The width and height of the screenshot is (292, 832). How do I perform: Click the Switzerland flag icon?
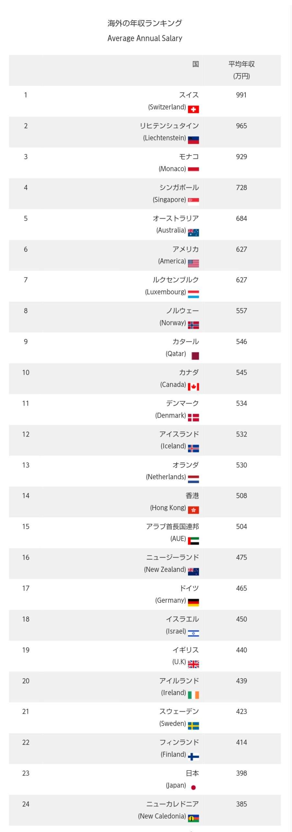pos(193,109)
